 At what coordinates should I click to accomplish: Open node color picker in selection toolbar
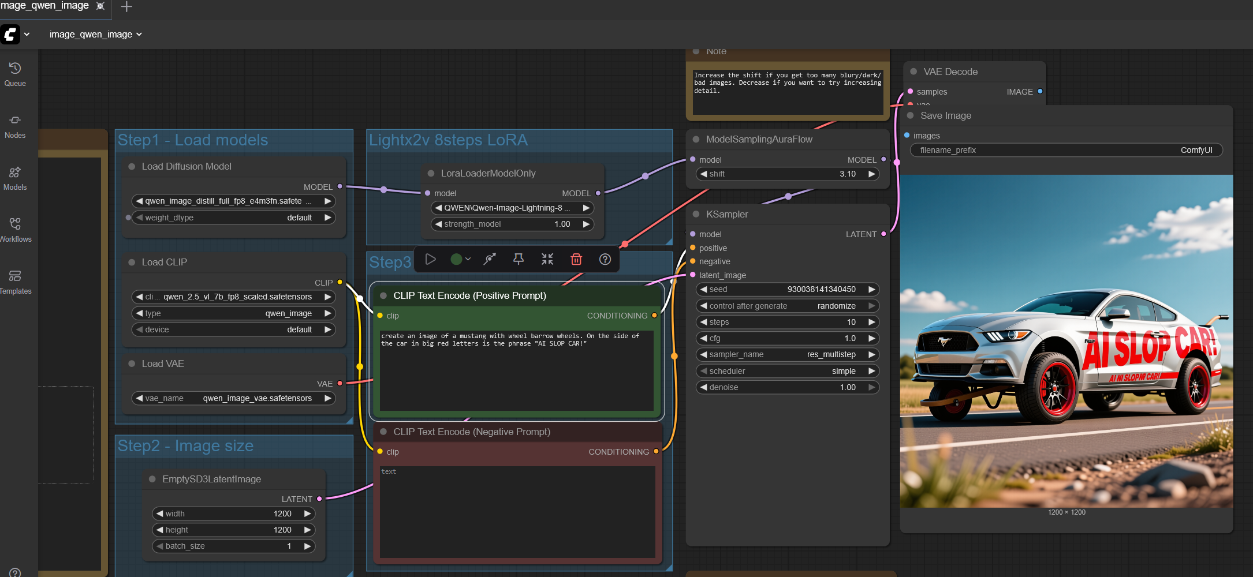click(460, 259)
